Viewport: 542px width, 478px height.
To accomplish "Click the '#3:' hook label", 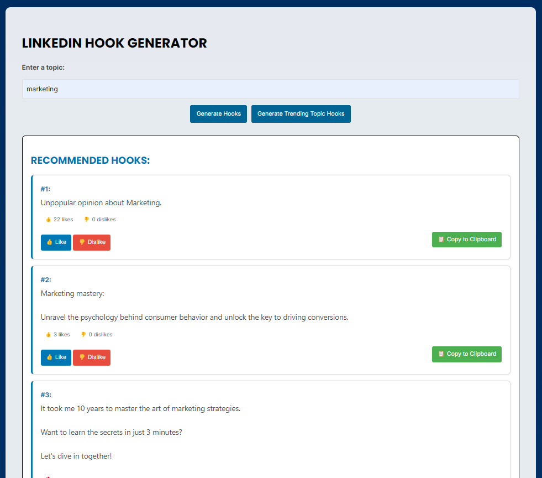I will (x=46, y=395).
